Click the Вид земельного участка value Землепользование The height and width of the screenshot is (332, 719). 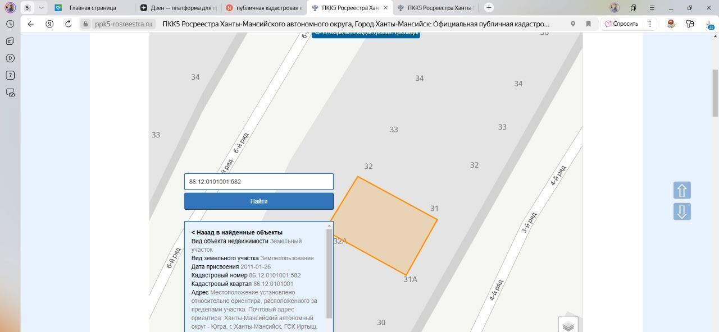tap(287, 258)
